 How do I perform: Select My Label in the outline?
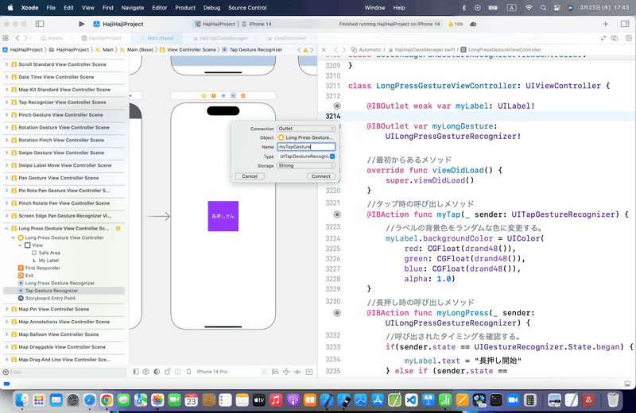[45, 261]
